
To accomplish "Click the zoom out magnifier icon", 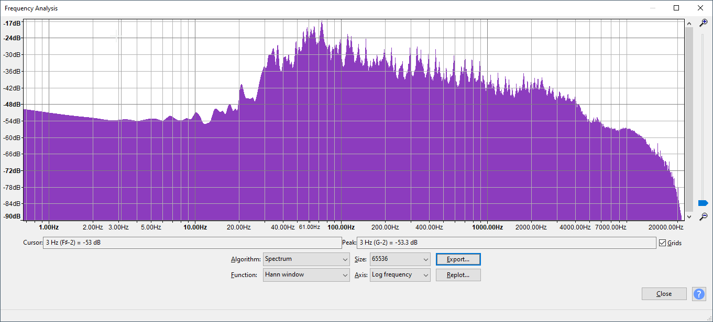I will point(704,216).
